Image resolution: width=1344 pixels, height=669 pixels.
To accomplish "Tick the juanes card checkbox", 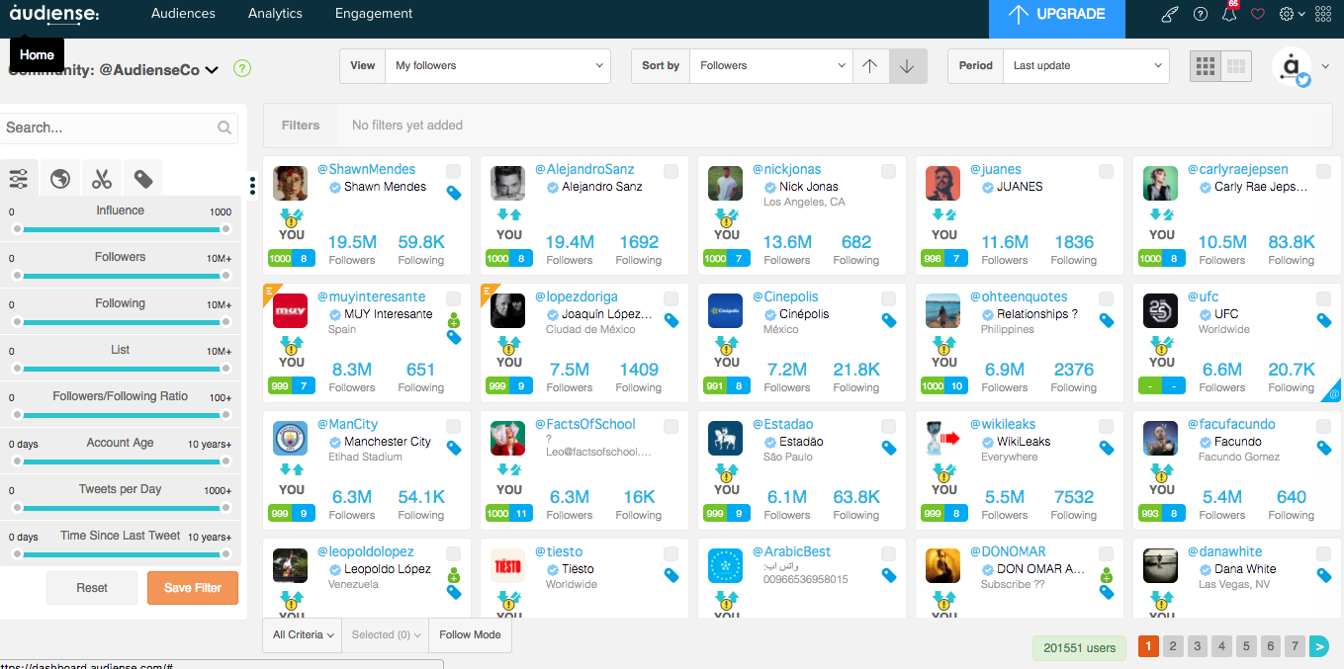I will pyautogui.click(x=1106, y=172).
